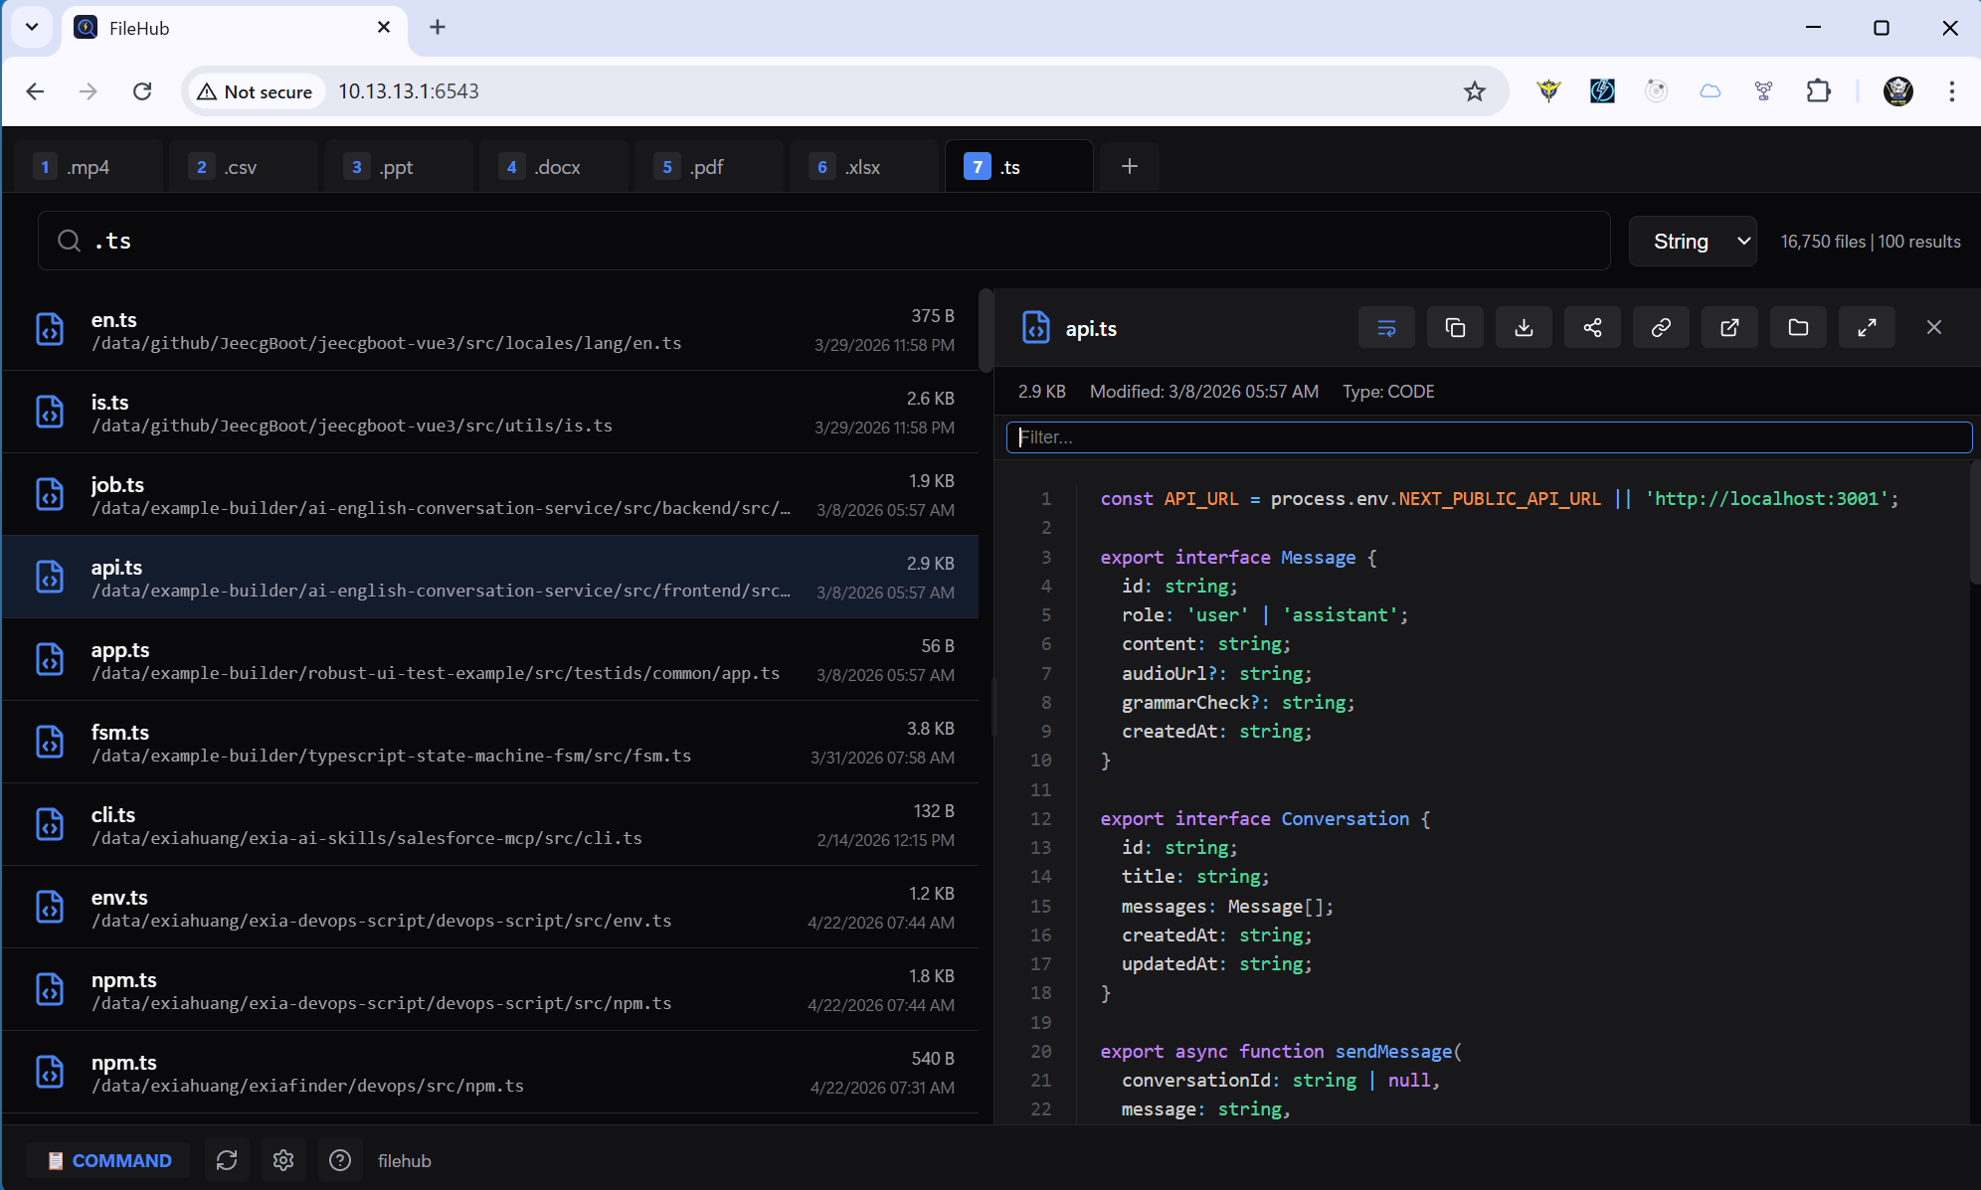The width and height of the screenshot is (1981, 1190).
Task: Download api.ts using download icon
Action: (x=1524, y=328)
